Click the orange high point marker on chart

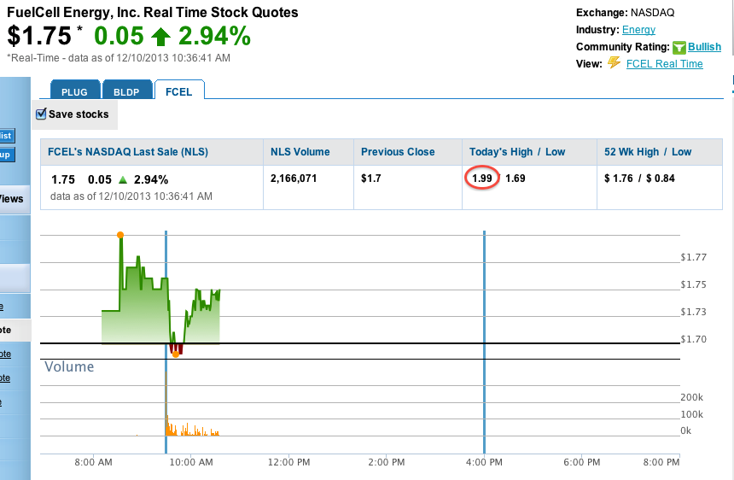pyautogui.click(x=120, y=235)
